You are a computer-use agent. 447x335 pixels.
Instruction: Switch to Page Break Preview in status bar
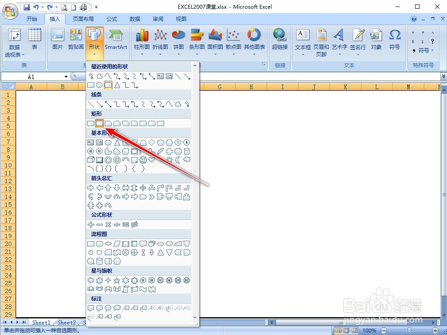click(x=354, y=331)
